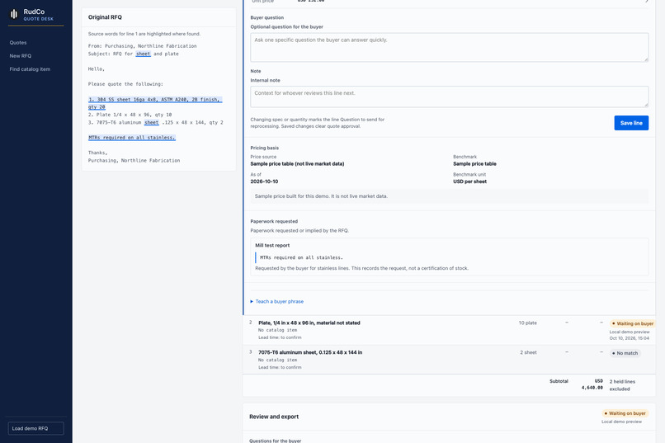The width and height of the screenshot is (665, 443).
Task: Click 'Oct 10, 2026, 15:04' timestamp on line 2
Action: pos(630,338)
